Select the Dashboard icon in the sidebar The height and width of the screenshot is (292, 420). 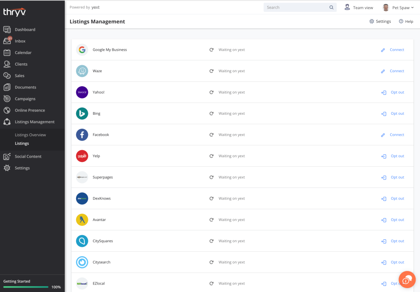[7, 29]
